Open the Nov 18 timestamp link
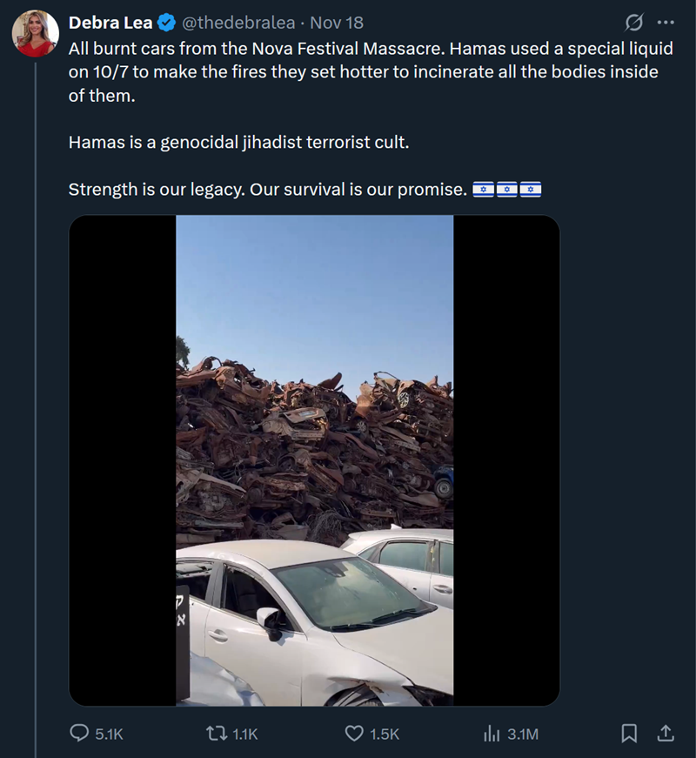Screen dimensions: 696x758 [x=337, y=23]
